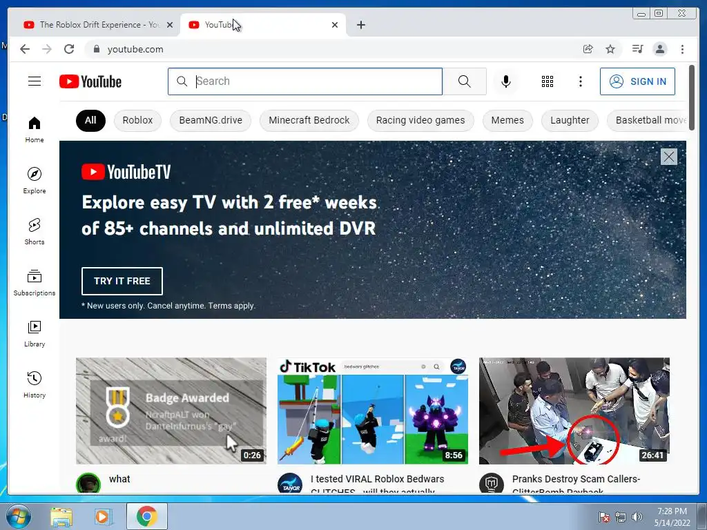Bookmark this page with star icon
707x530 pixels.
point(610,49)
